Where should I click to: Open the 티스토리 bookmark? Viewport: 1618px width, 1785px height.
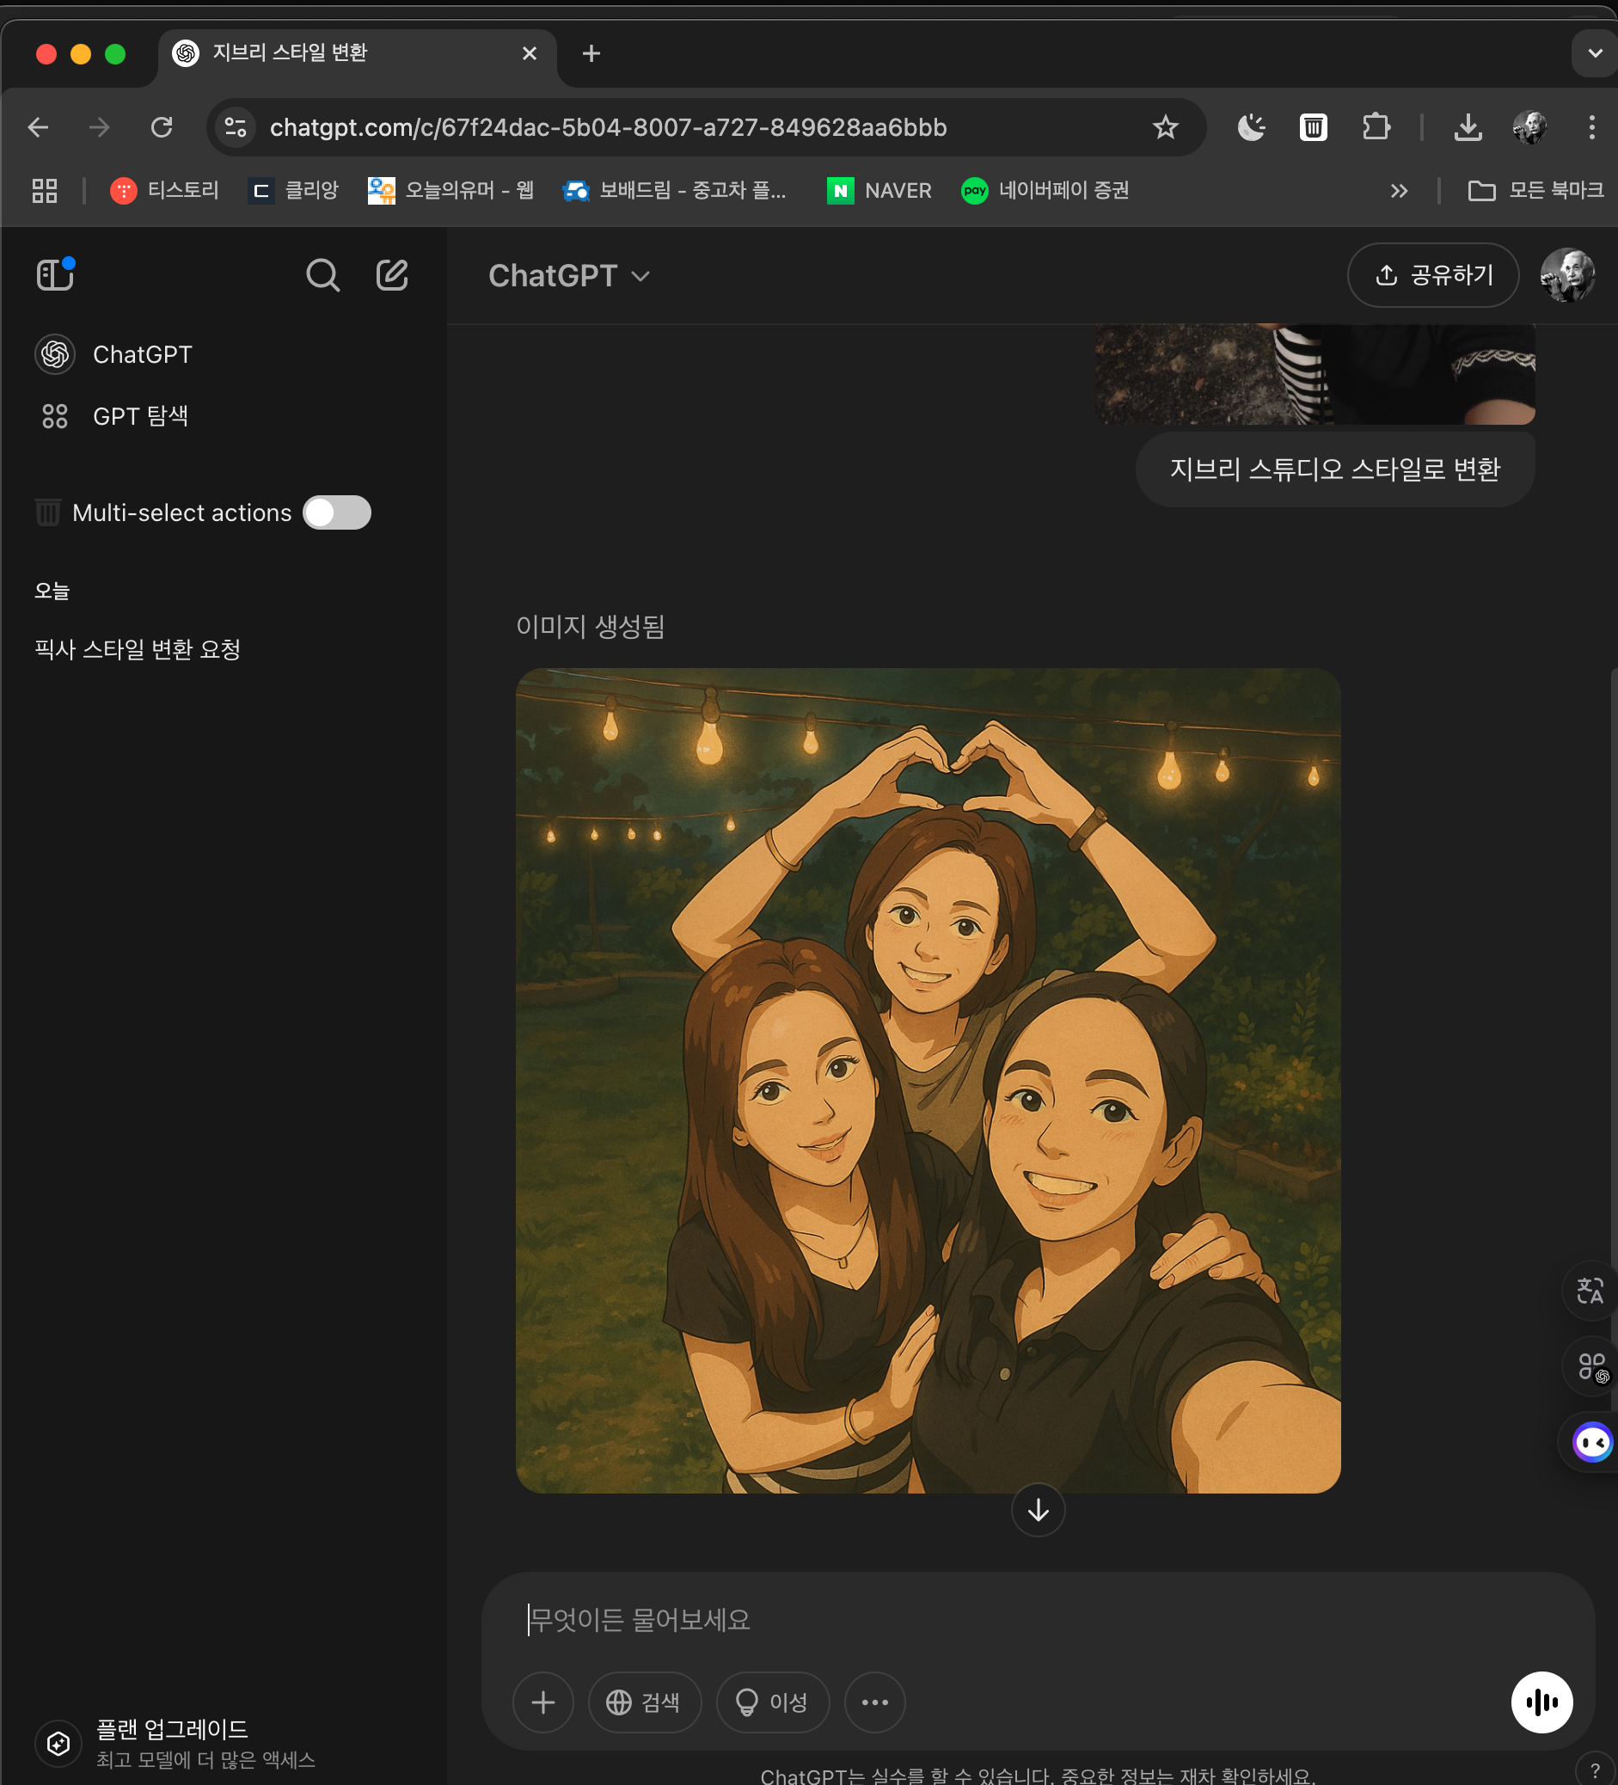164,190
